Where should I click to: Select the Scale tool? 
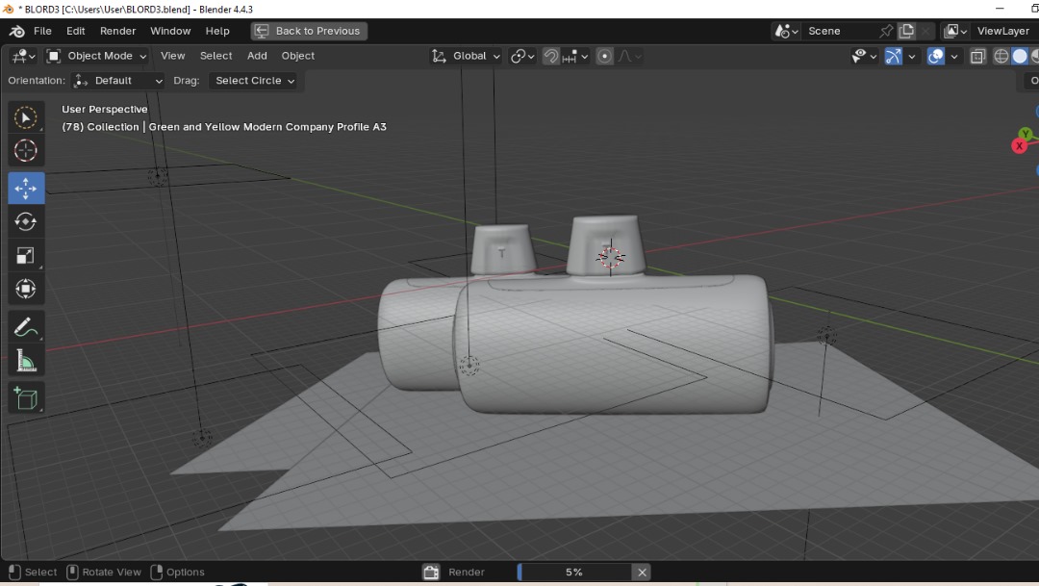[x=26, y=255]
